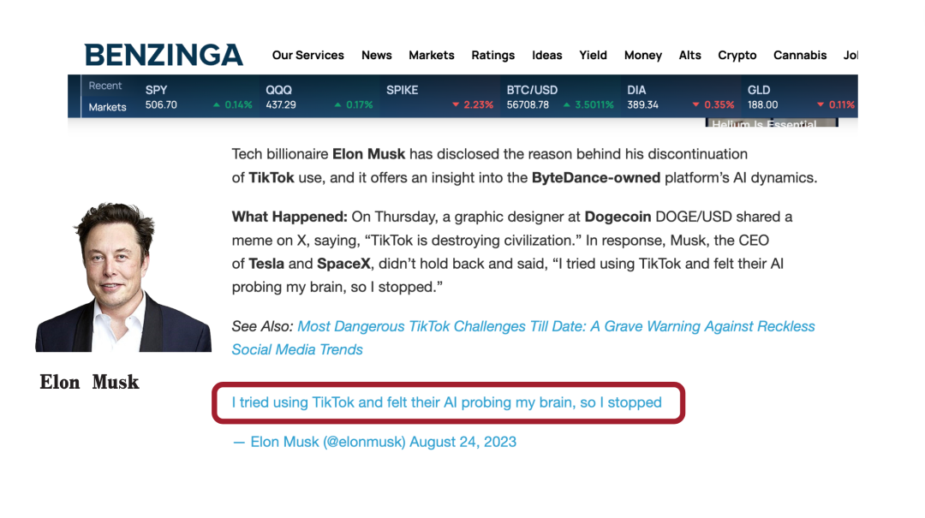
Task: Click the SPIKE red down arrow
Action: tap(456, 105)
